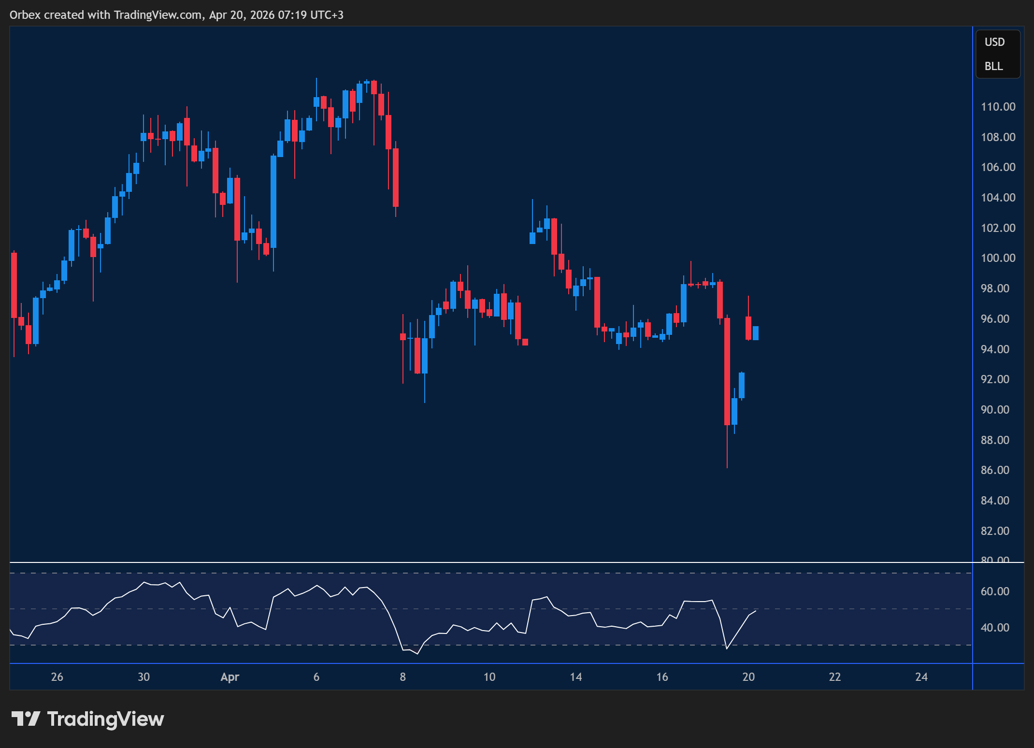Click the TradingView logo icon
The image size is (1034, 748).
pyautogui.click(x=28, y=719)
